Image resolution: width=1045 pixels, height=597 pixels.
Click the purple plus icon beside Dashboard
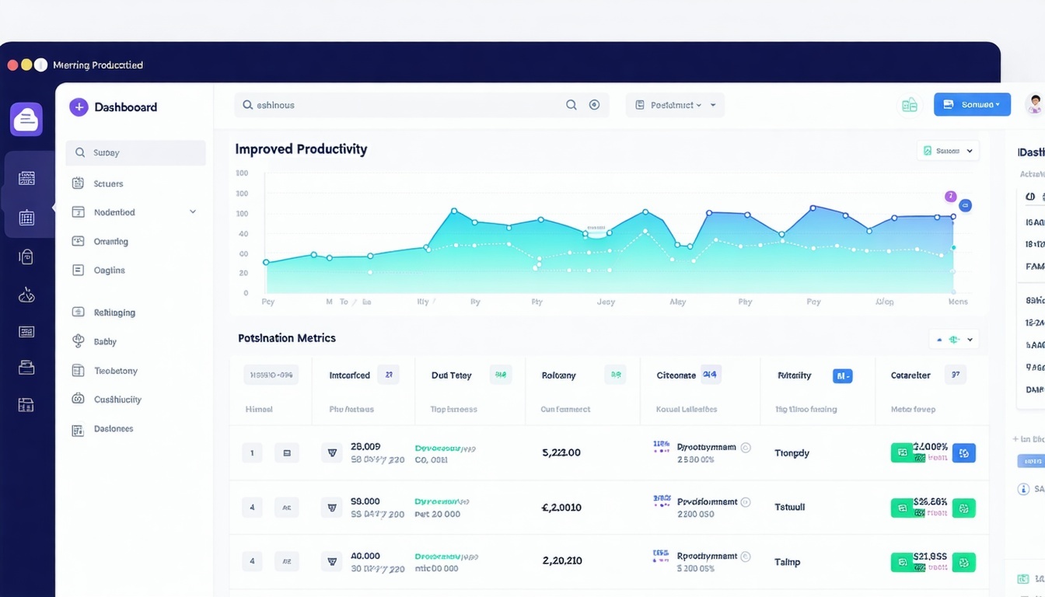[79, 106]
